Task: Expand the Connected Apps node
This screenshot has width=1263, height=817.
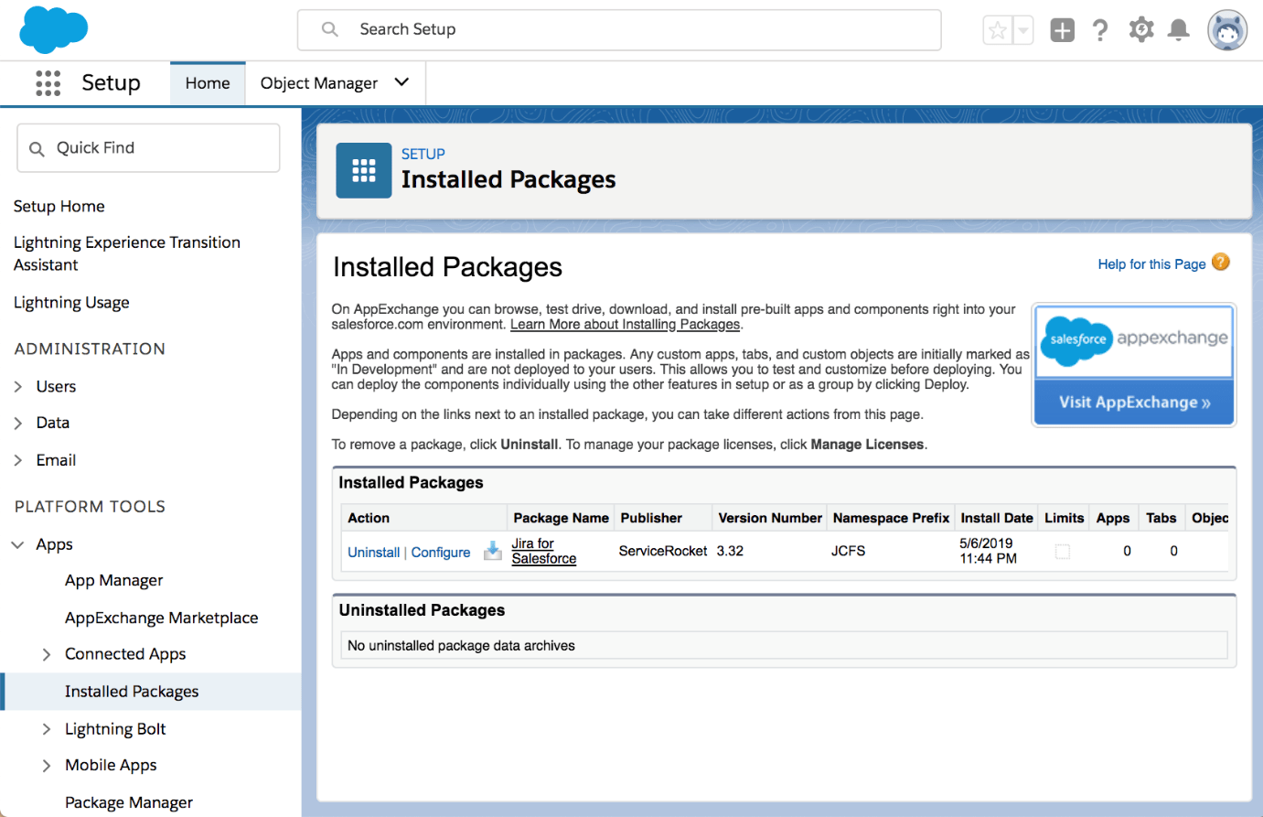Action: (47, 654)
